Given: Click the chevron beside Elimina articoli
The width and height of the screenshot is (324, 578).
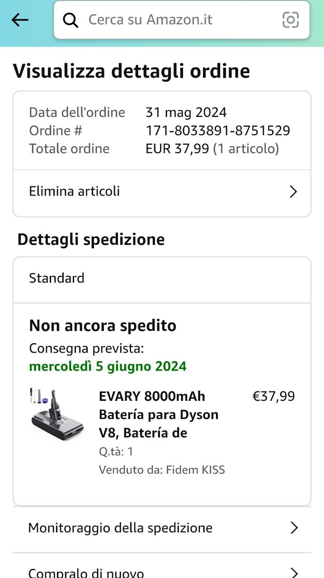Looking at the screenshot, I should (293, 192).
